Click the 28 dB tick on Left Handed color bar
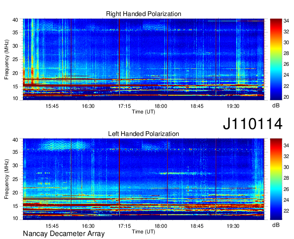 pos(286,178)
